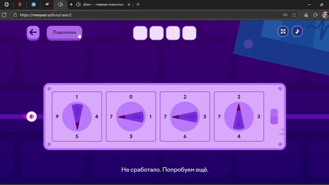
Task: Click number 9 on the first dial
Action: [57, 117]
